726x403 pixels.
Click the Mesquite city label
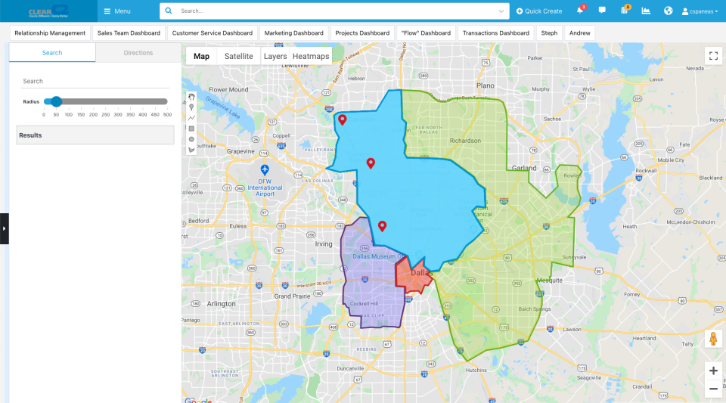(x=550, y=281)
